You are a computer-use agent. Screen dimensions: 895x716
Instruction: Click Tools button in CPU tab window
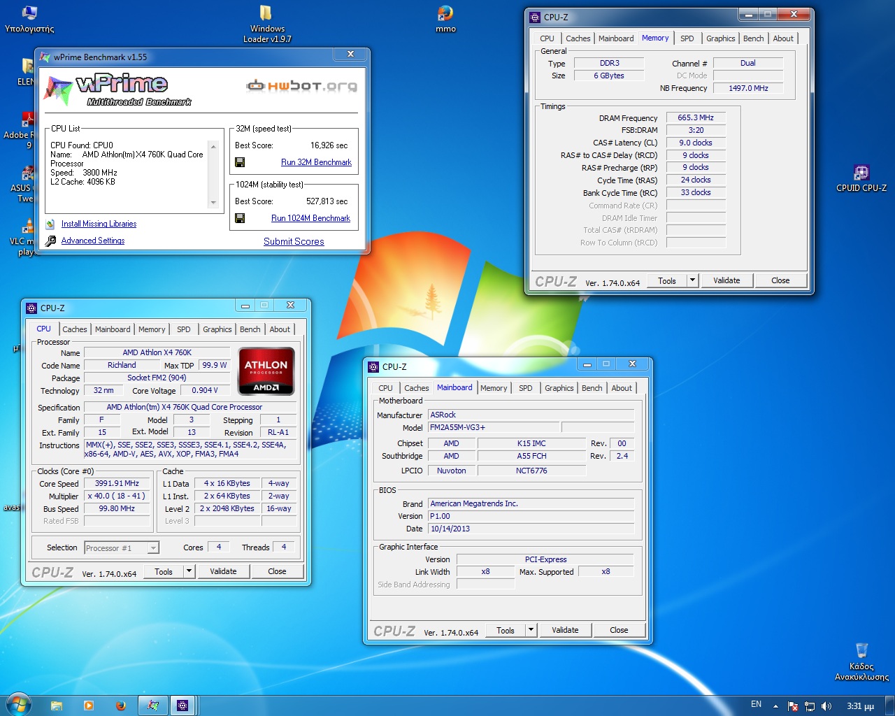pyautogui.click(x=164, y=571)
